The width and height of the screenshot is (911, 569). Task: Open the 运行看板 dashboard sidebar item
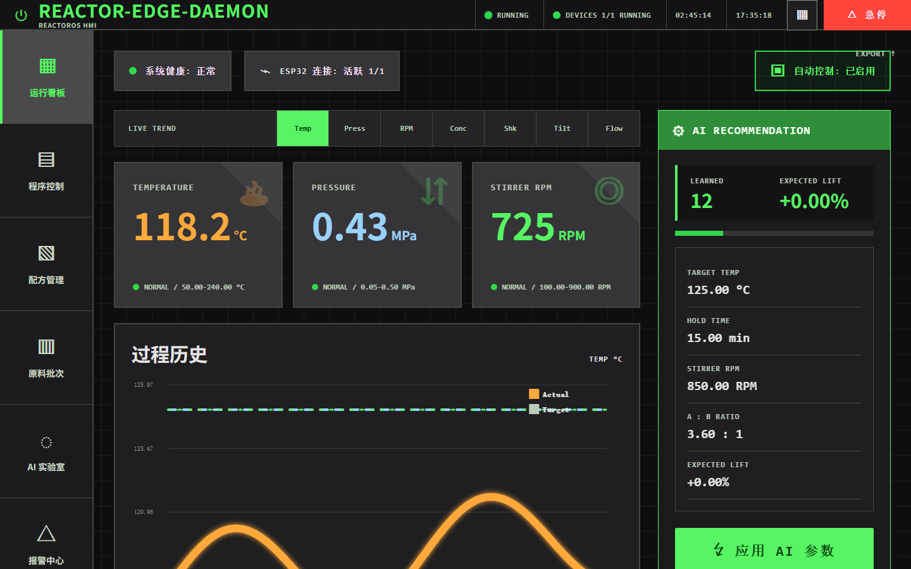[47, 77]
